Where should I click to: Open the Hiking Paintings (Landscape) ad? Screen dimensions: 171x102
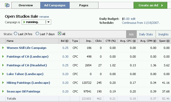(28, 83)
